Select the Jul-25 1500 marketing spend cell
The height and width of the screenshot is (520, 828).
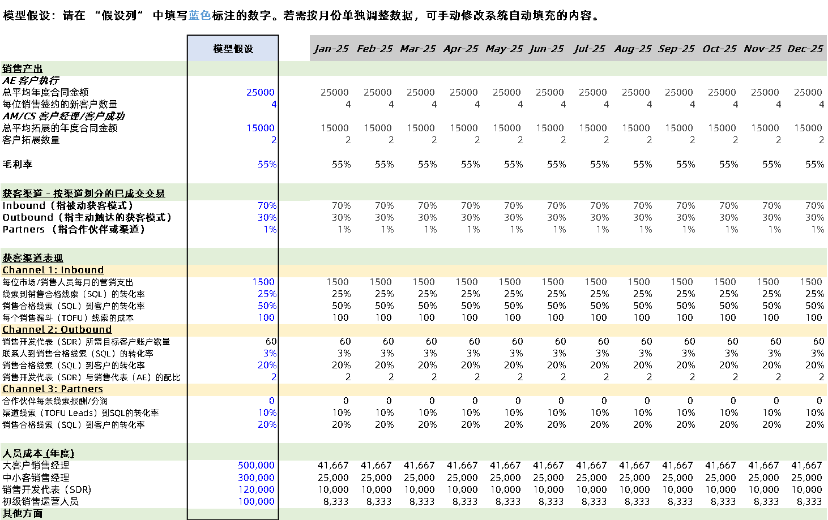pos(596,282)
